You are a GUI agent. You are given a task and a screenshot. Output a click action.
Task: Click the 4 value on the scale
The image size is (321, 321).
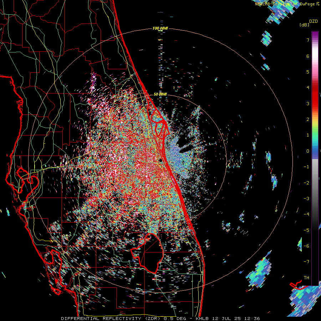tap(308, 88)
